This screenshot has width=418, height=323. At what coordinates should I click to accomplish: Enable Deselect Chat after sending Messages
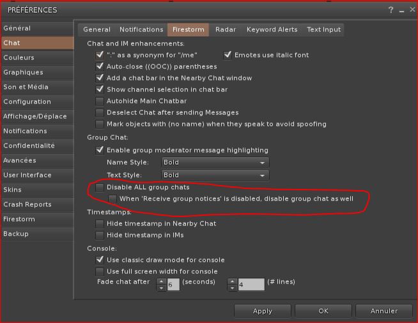click(x=100, y=112)
